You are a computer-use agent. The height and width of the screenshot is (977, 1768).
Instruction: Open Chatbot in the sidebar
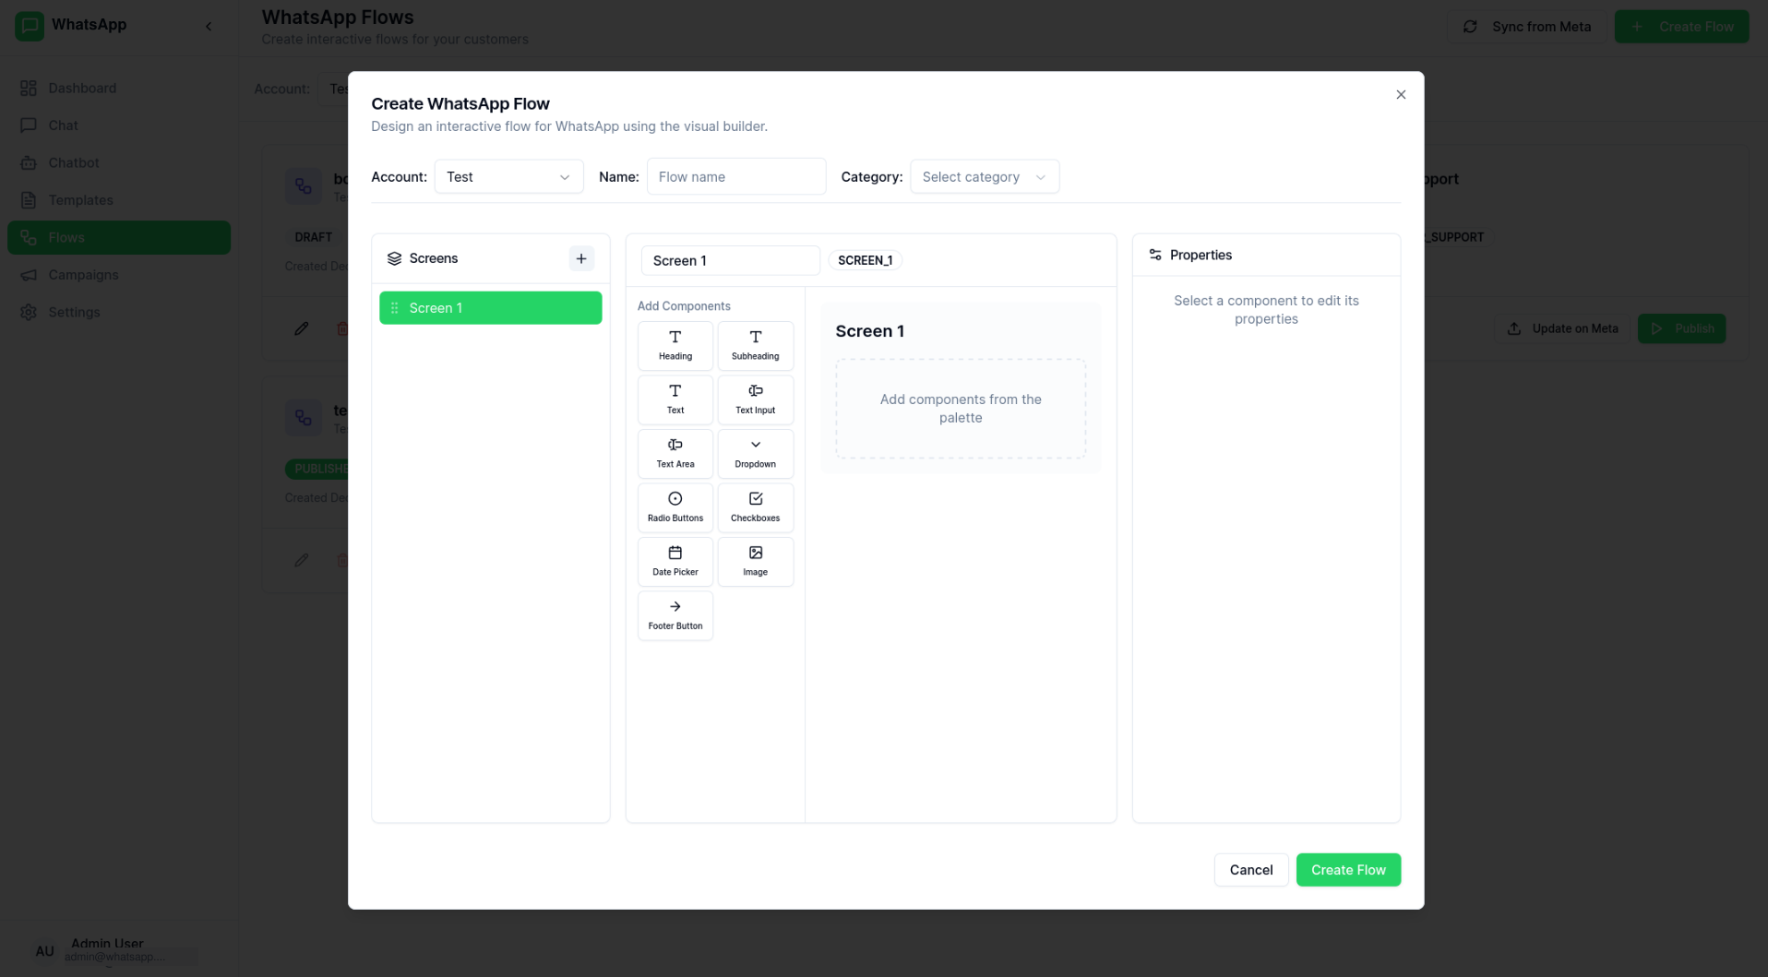tap(119, 162)
